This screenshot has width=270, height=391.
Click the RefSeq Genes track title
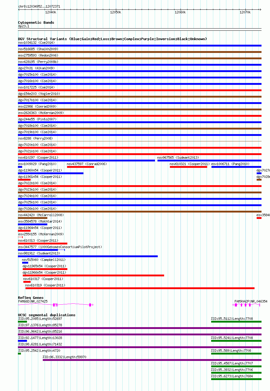pyautogui.click(x=31, y=298)
